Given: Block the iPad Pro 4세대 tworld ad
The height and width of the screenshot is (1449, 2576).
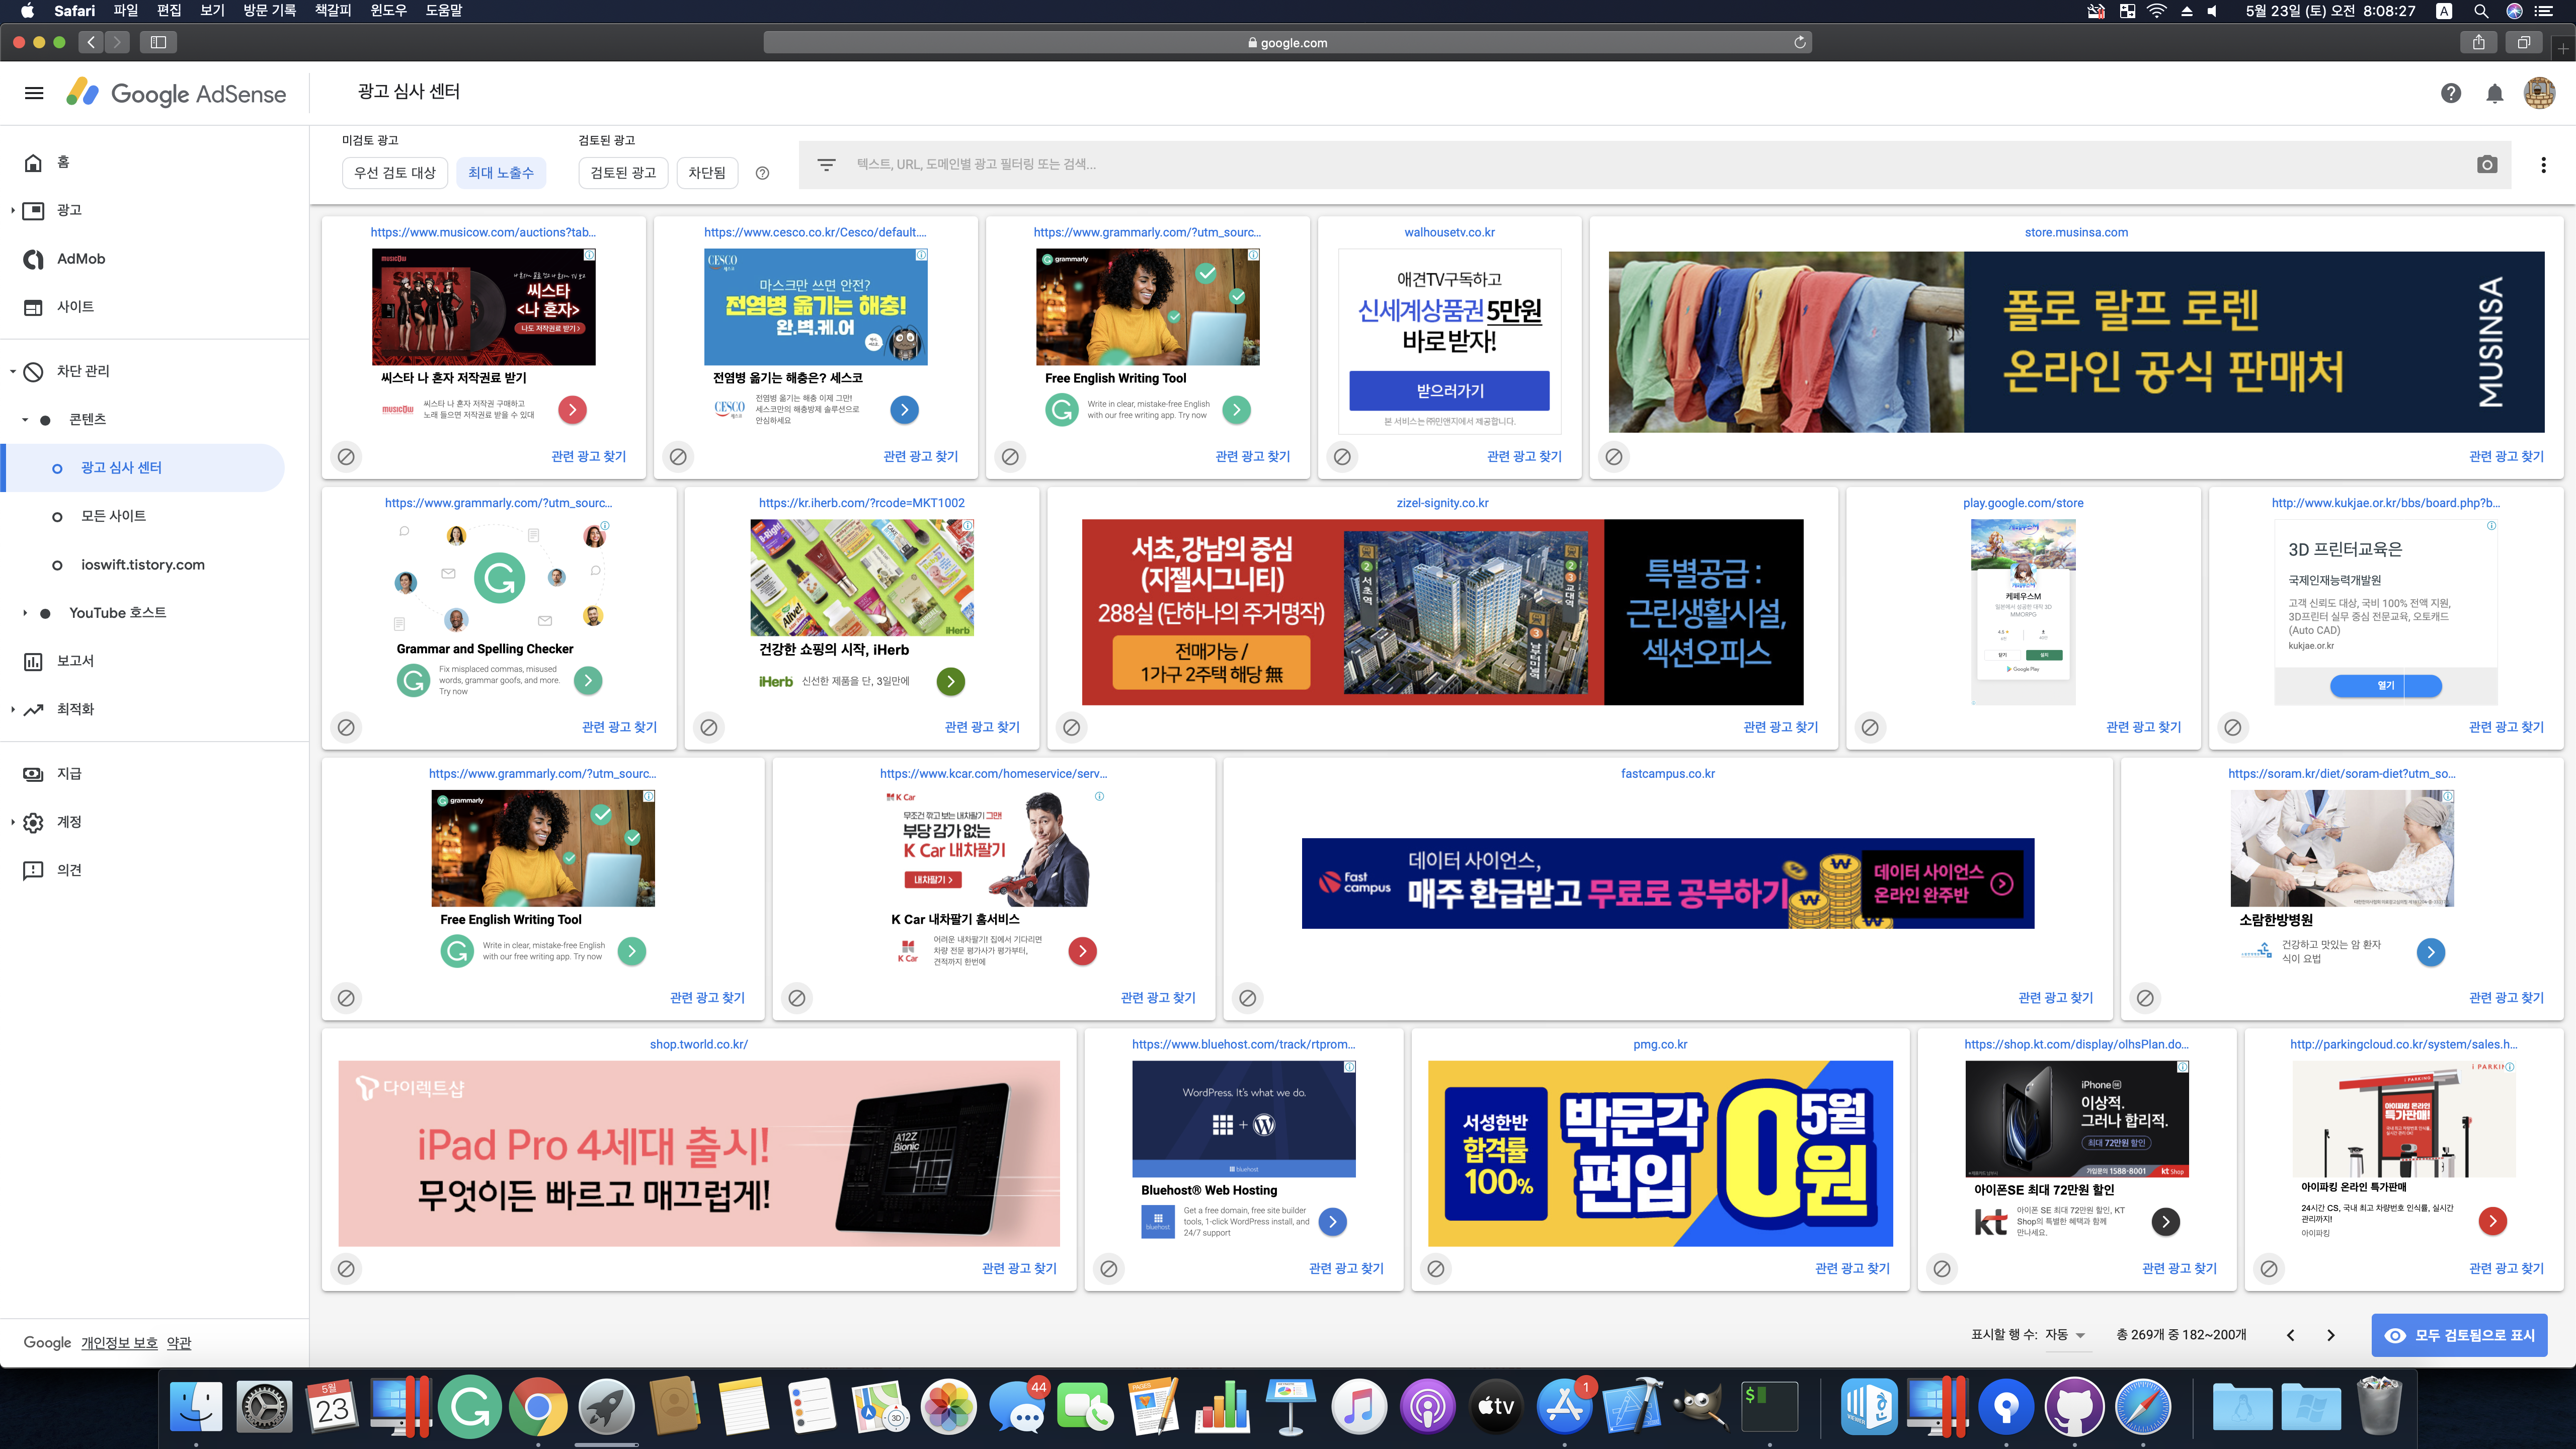Looking at the screenshot, I should pos(346,1268).
